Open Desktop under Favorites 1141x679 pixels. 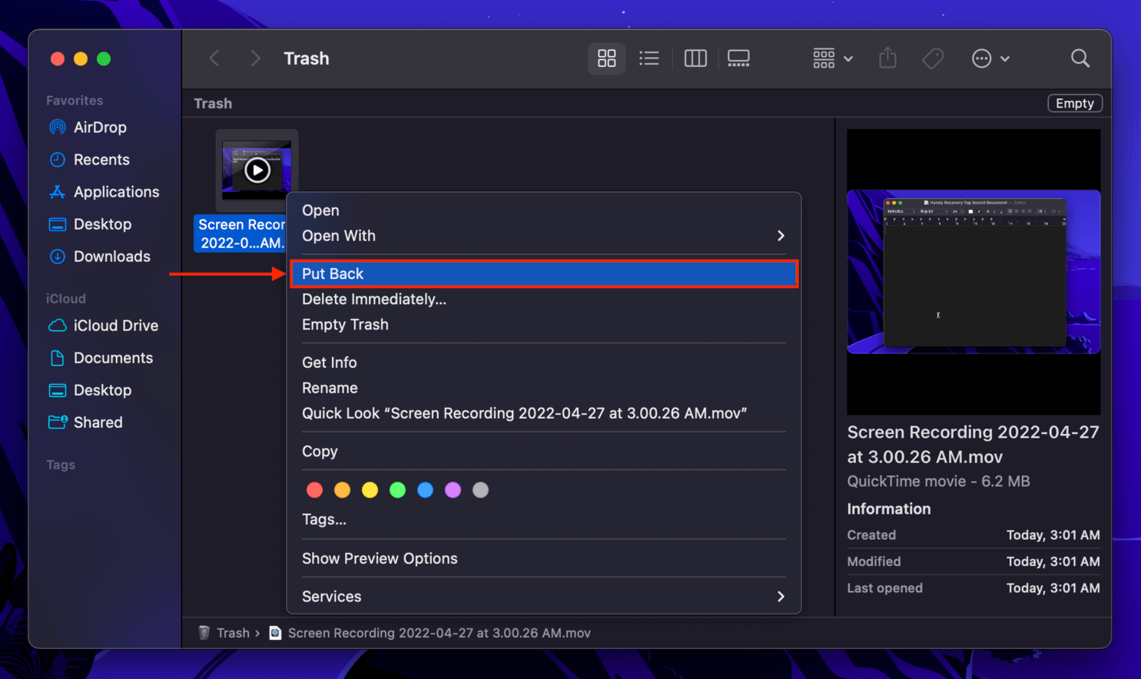(102, 224)
